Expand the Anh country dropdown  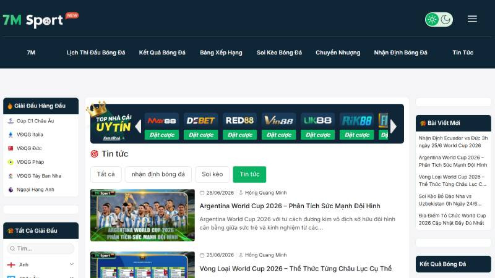coord(72,264)
